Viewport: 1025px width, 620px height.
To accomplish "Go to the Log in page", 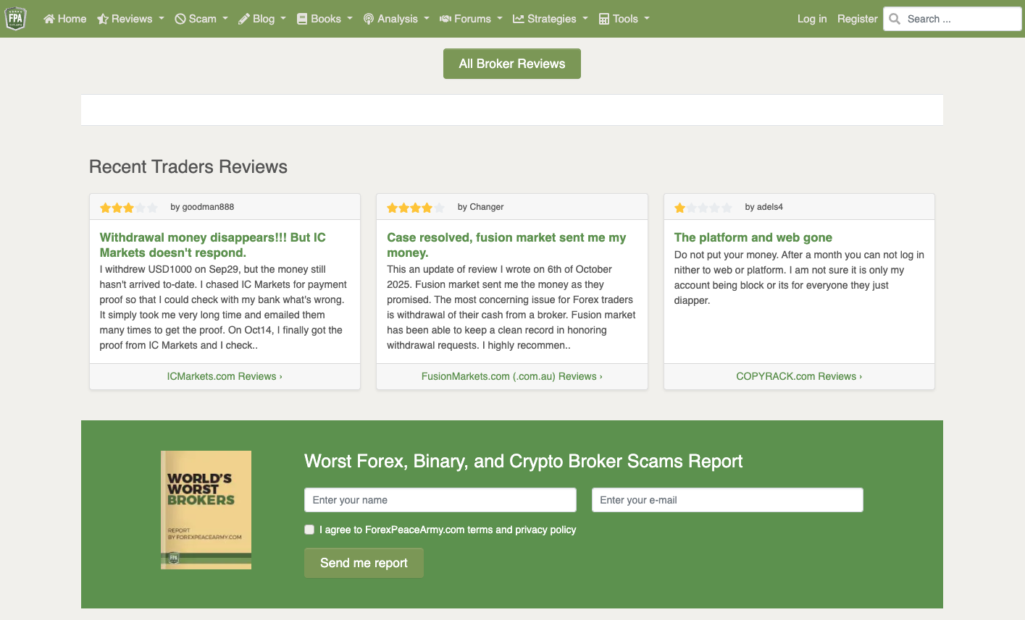I will click(811, 19).
